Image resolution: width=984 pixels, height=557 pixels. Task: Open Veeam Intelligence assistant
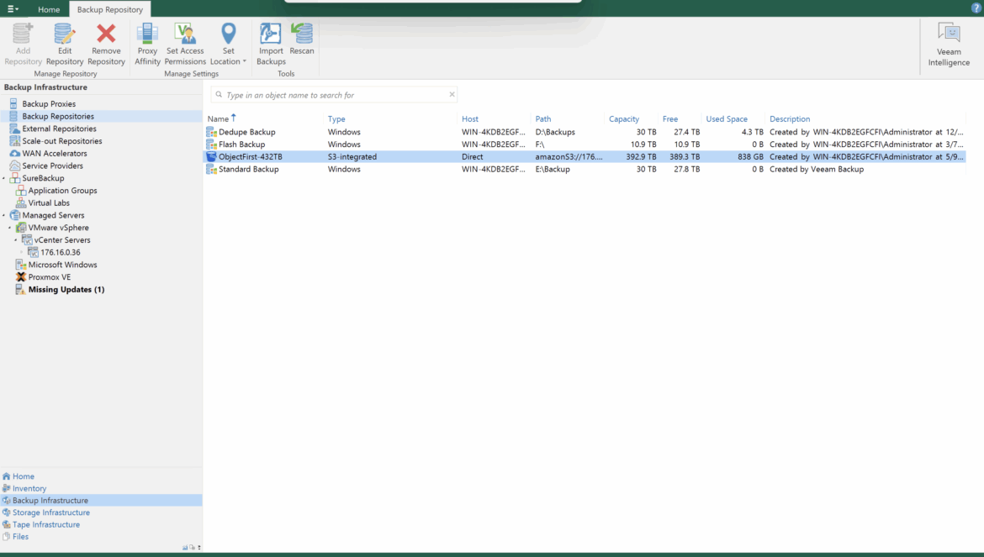click(949, 44)
